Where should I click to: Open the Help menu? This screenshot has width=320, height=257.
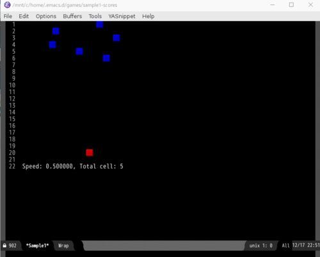[148, 16]
